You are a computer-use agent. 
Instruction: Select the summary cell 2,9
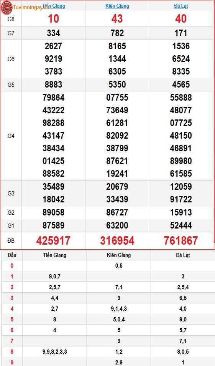(x=119, y=362)
